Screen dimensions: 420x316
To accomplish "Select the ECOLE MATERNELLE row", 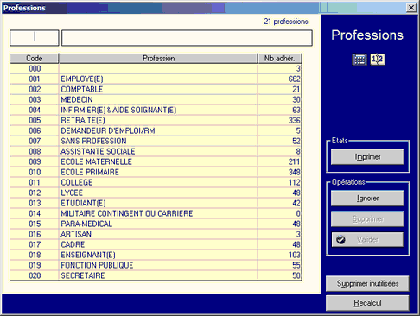I will tap(156, 161).
